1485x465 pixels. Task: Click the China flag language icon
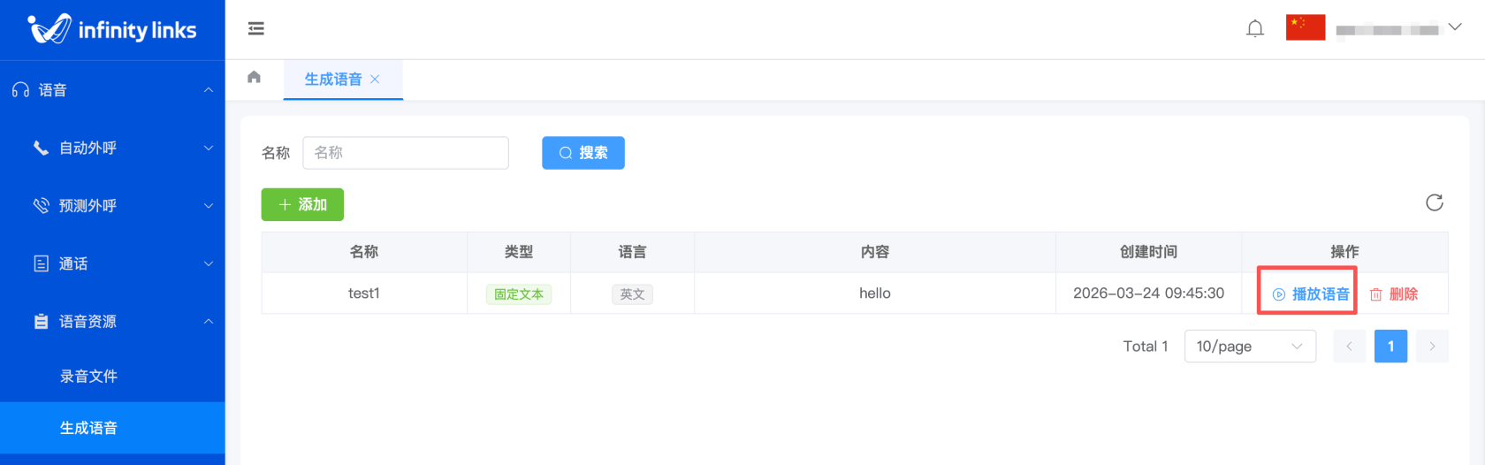pos(1305,28)
